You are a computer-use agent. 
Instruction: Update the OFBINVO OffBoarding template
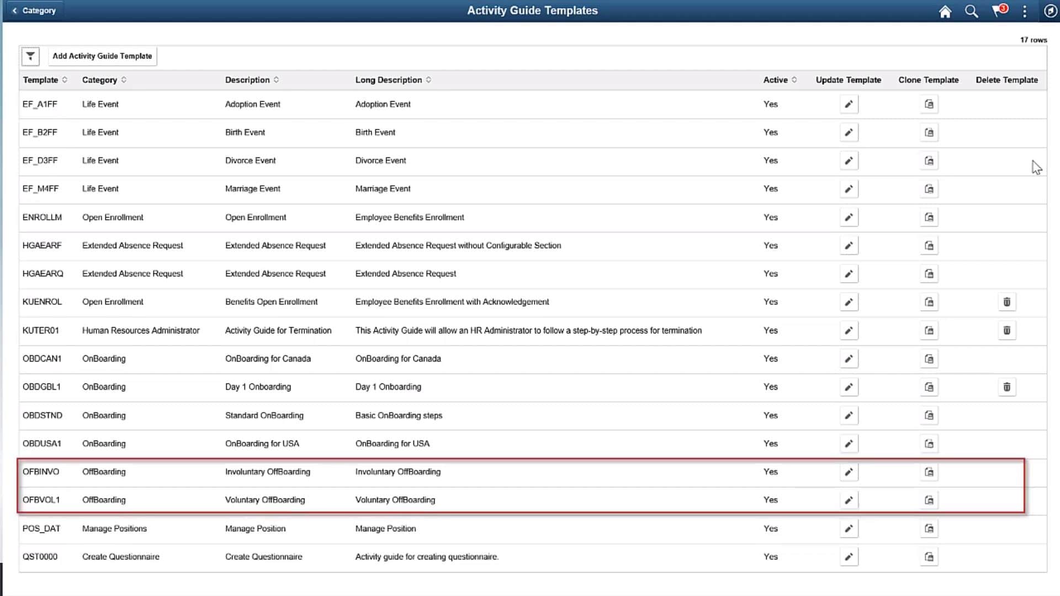tap(849, 472)
